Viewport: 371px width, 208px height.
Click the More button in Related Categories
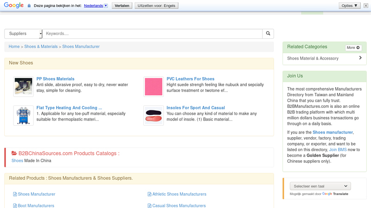coord(353,48)
